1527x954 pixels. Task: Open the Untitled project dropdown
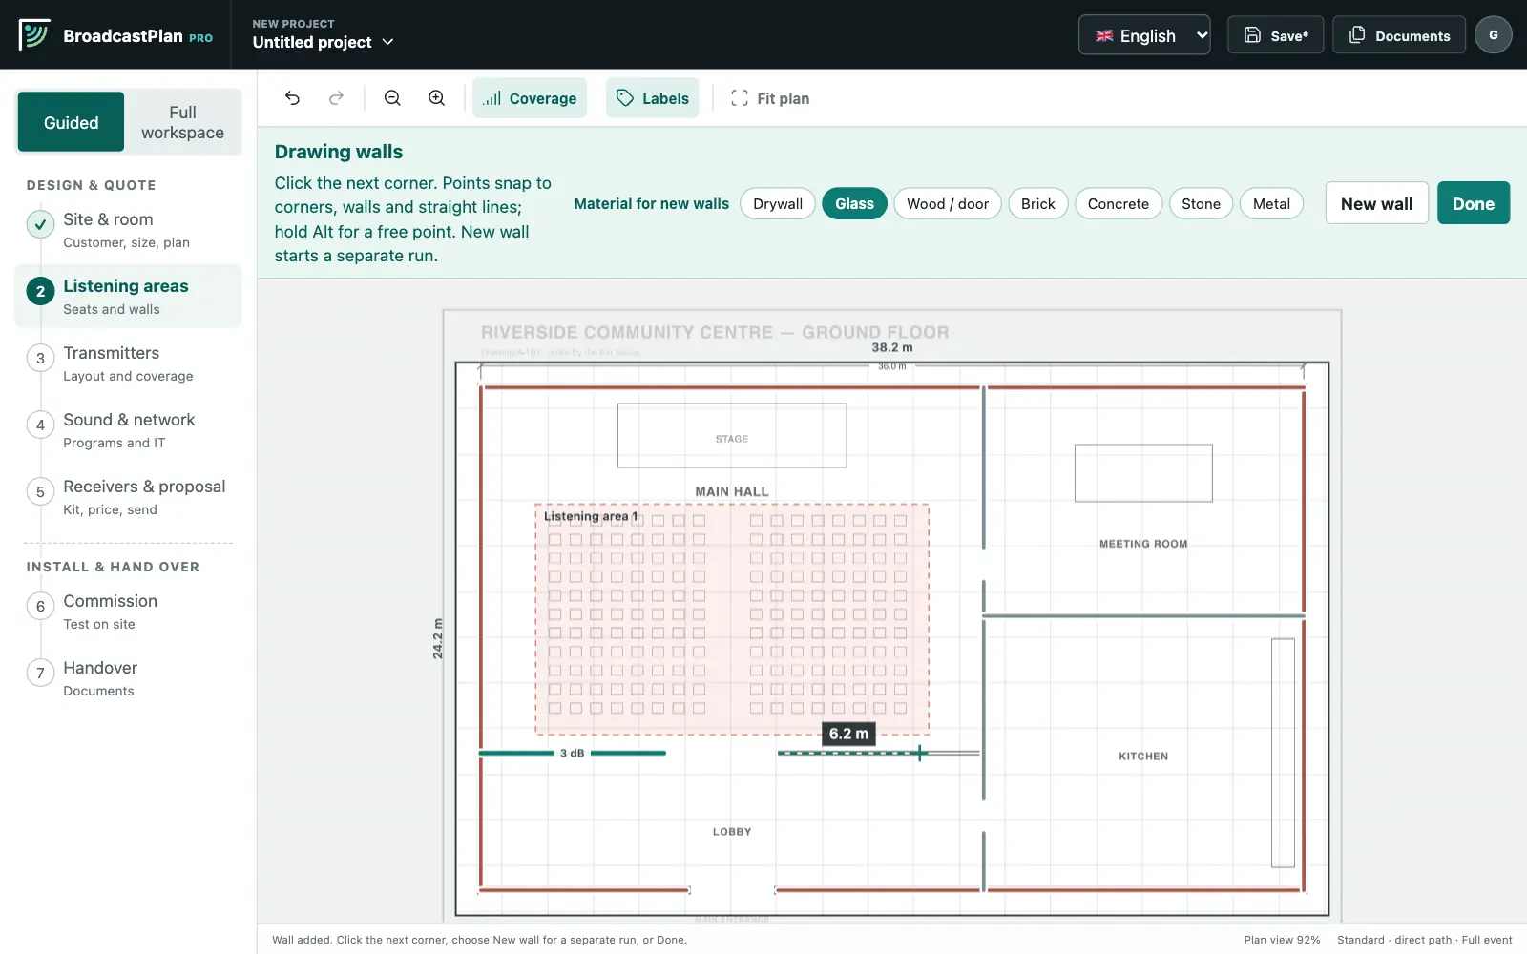pos(324,42)
